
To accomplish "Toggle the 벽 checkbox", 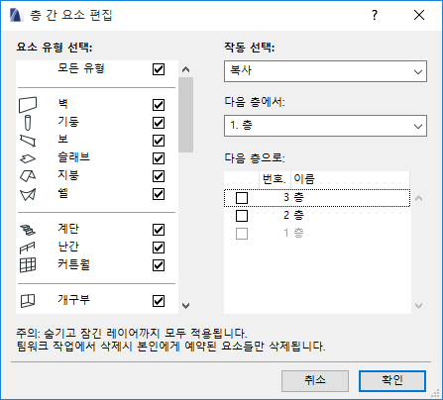I will [x=159, y=105].
